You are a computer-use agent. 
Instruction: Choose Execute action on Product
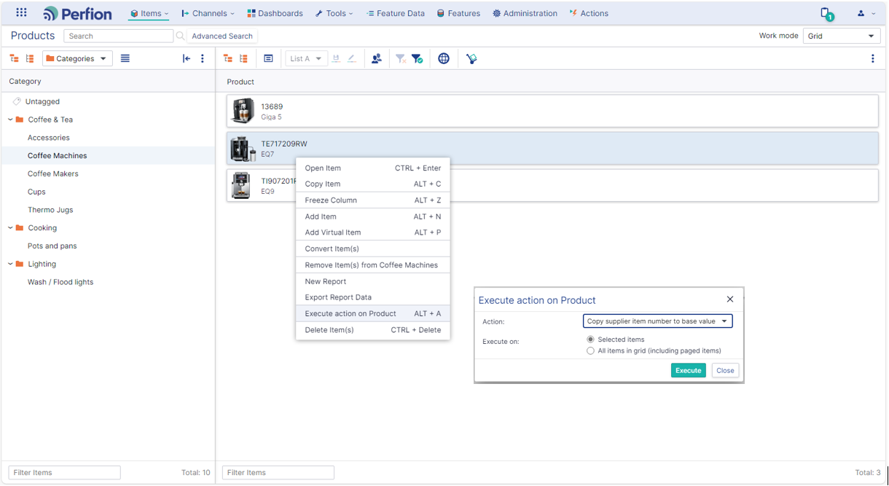[373, 313]
